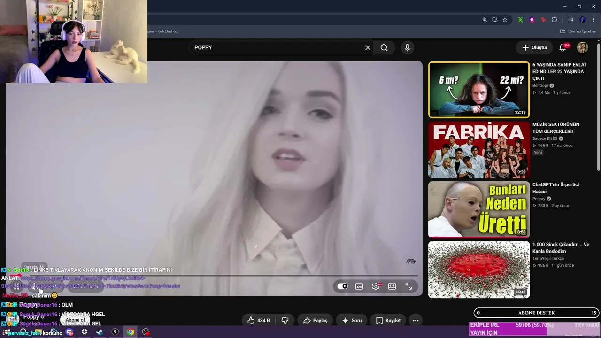Image resolution: width=601 pixels, height=338 pixels.
Task: Save the video with Kaydet
Action: (388, 321)
